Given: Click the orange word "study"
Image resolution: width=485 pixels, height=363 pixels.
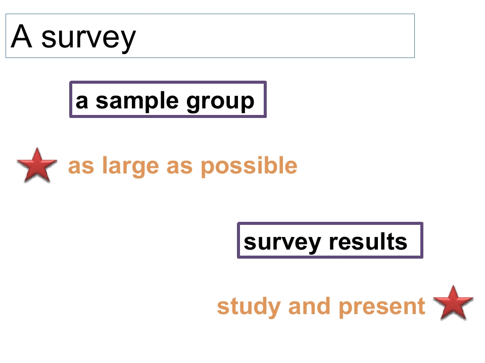Looking at the screenshot, I should click(x=249, y=307).
